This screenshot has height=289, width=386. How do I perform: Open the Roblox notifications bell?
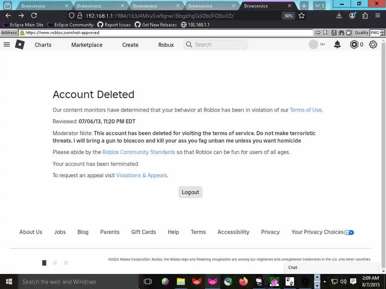point(337,44)
